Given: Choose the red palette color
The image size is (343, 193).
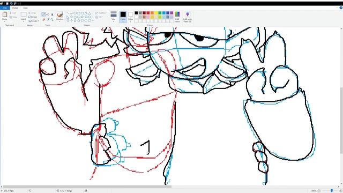Looking at the screenshot, I should [x=148, y=13].
